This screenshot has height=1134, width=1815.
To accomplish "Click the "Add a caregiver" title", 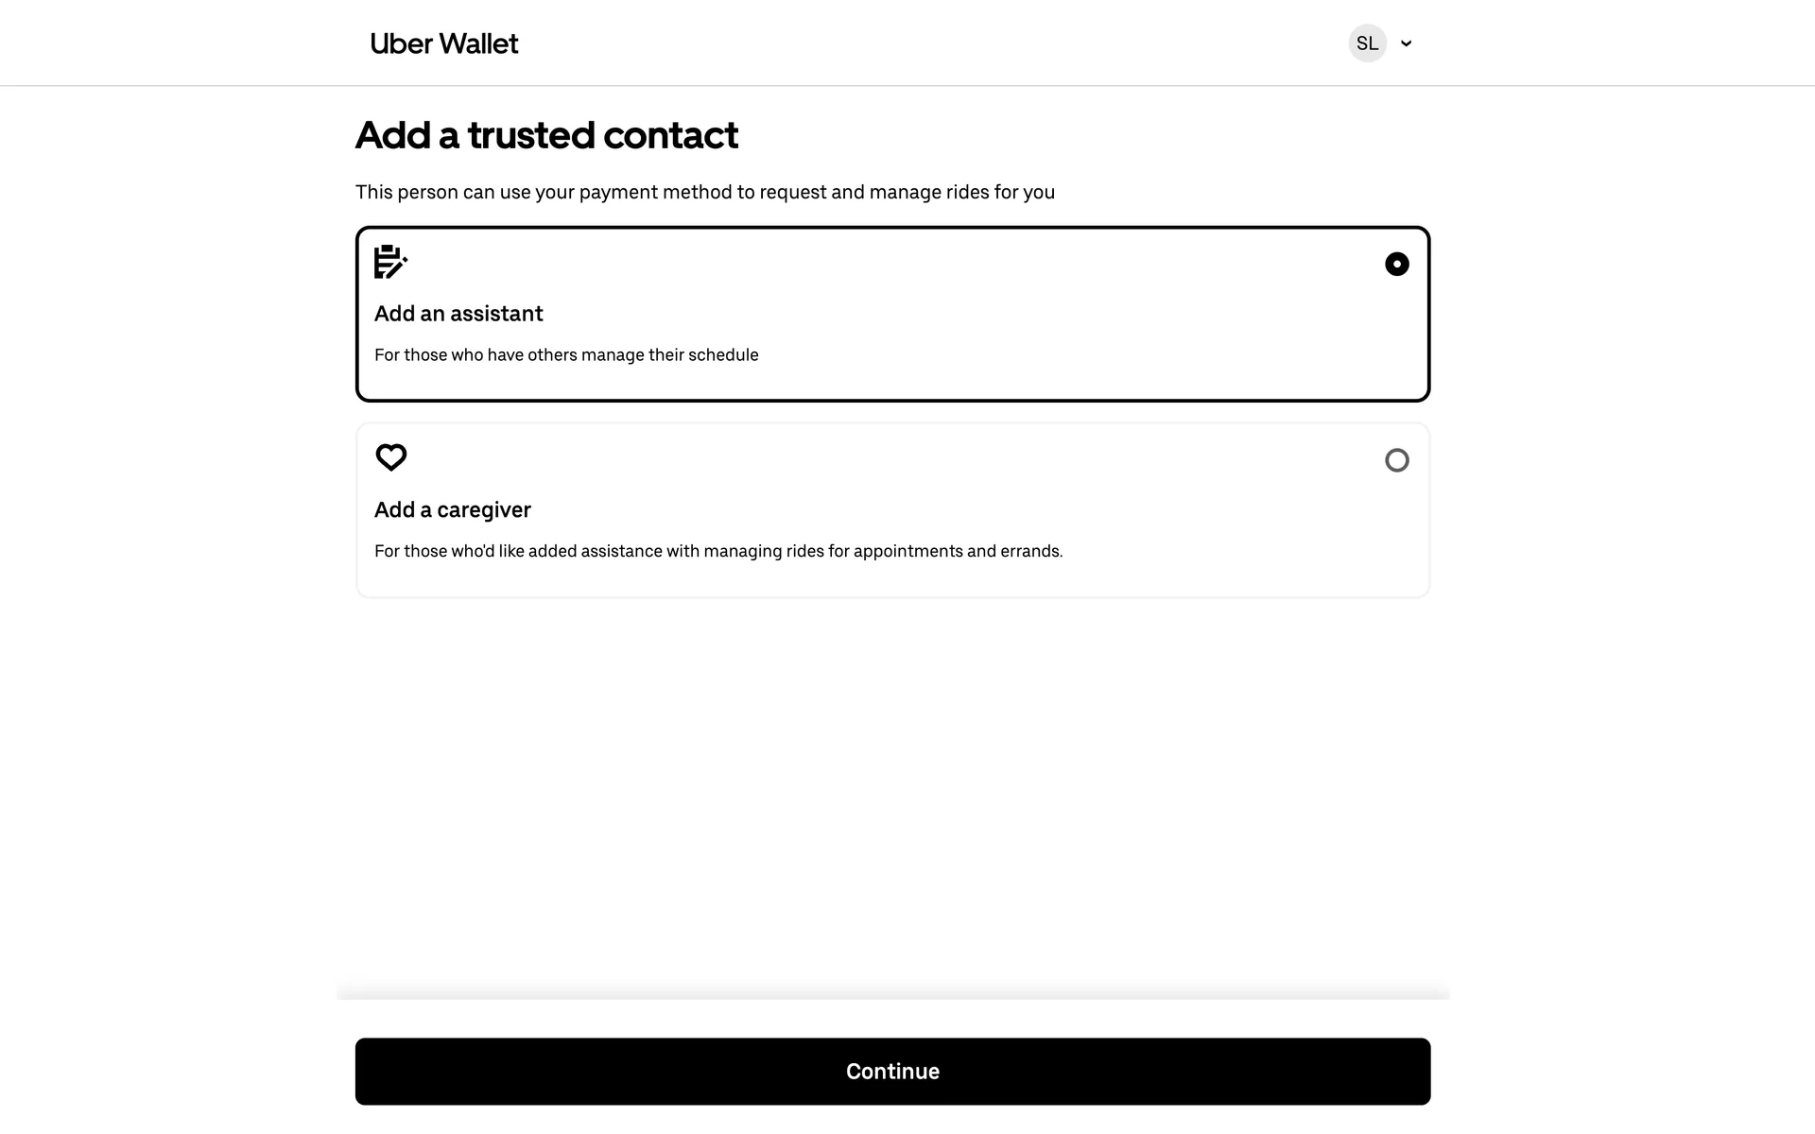I will click(x=453, y=510).
